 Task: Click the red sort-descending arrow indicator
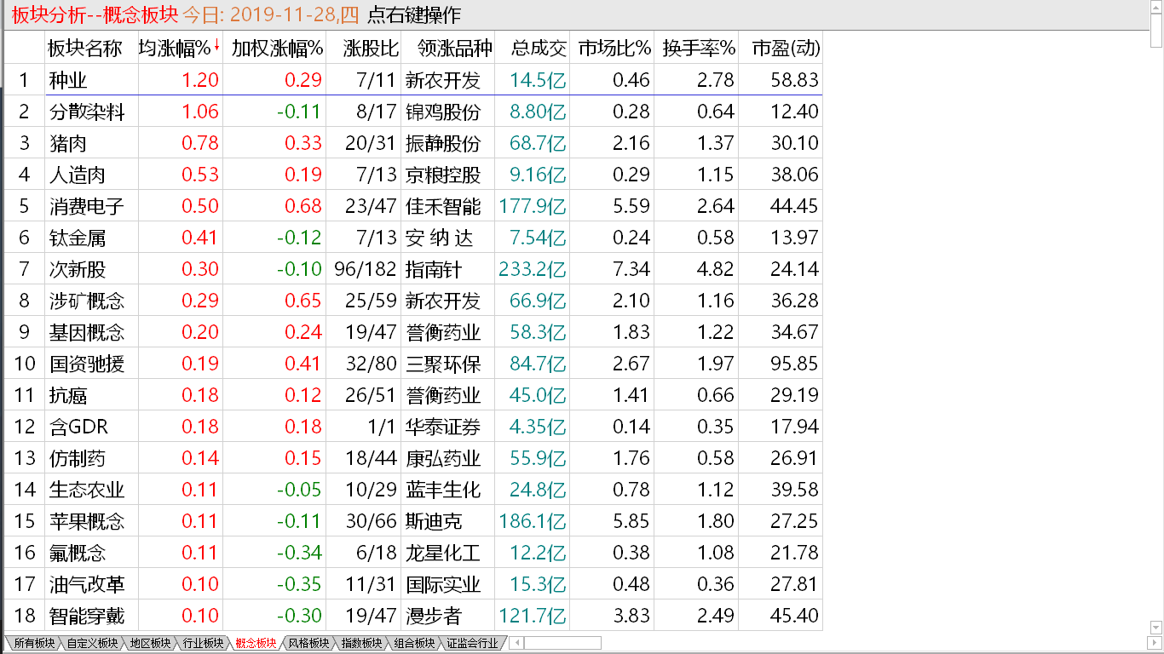(216, 45)
